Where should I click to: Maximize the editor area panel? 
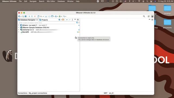tap(152, 20)
